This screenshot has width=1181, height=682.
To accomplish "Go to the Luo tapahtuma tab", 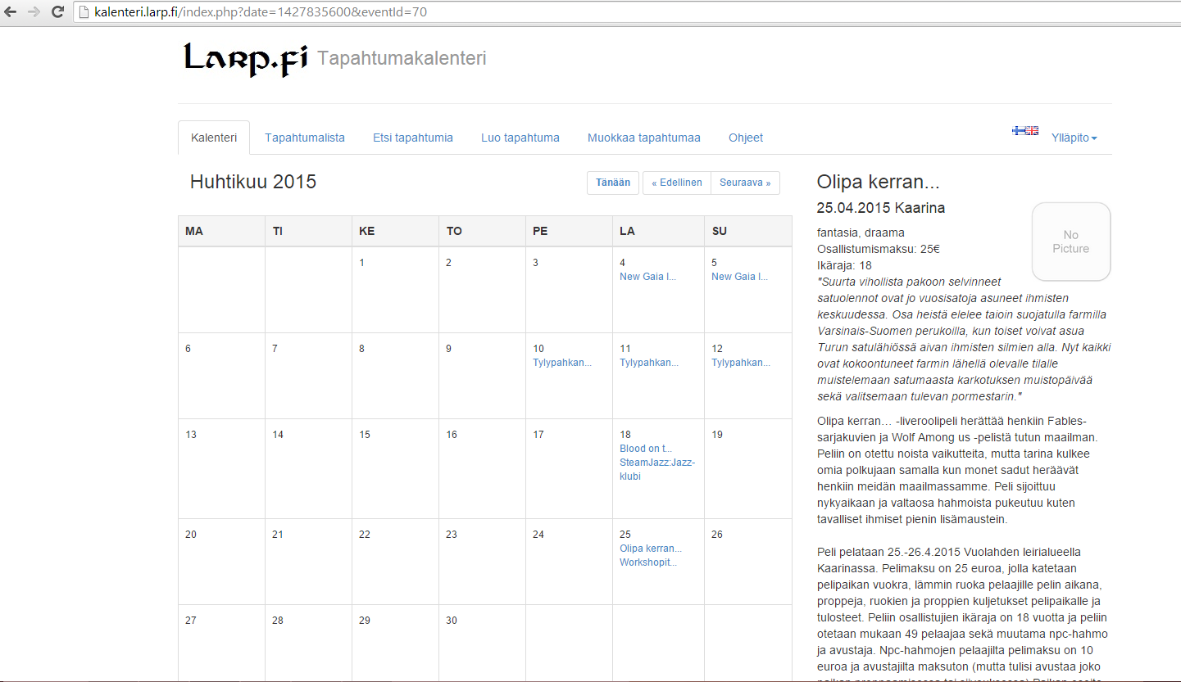I will click(520, 138).
